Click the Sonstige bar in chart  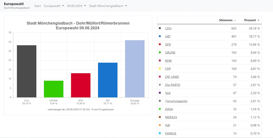pyautogui.click(x=135, y=69)
